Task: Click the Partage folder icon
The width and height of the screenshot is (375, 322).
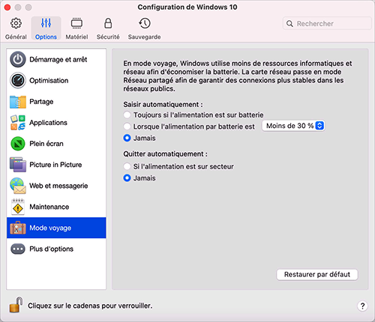Action: [x=18, y=102]
